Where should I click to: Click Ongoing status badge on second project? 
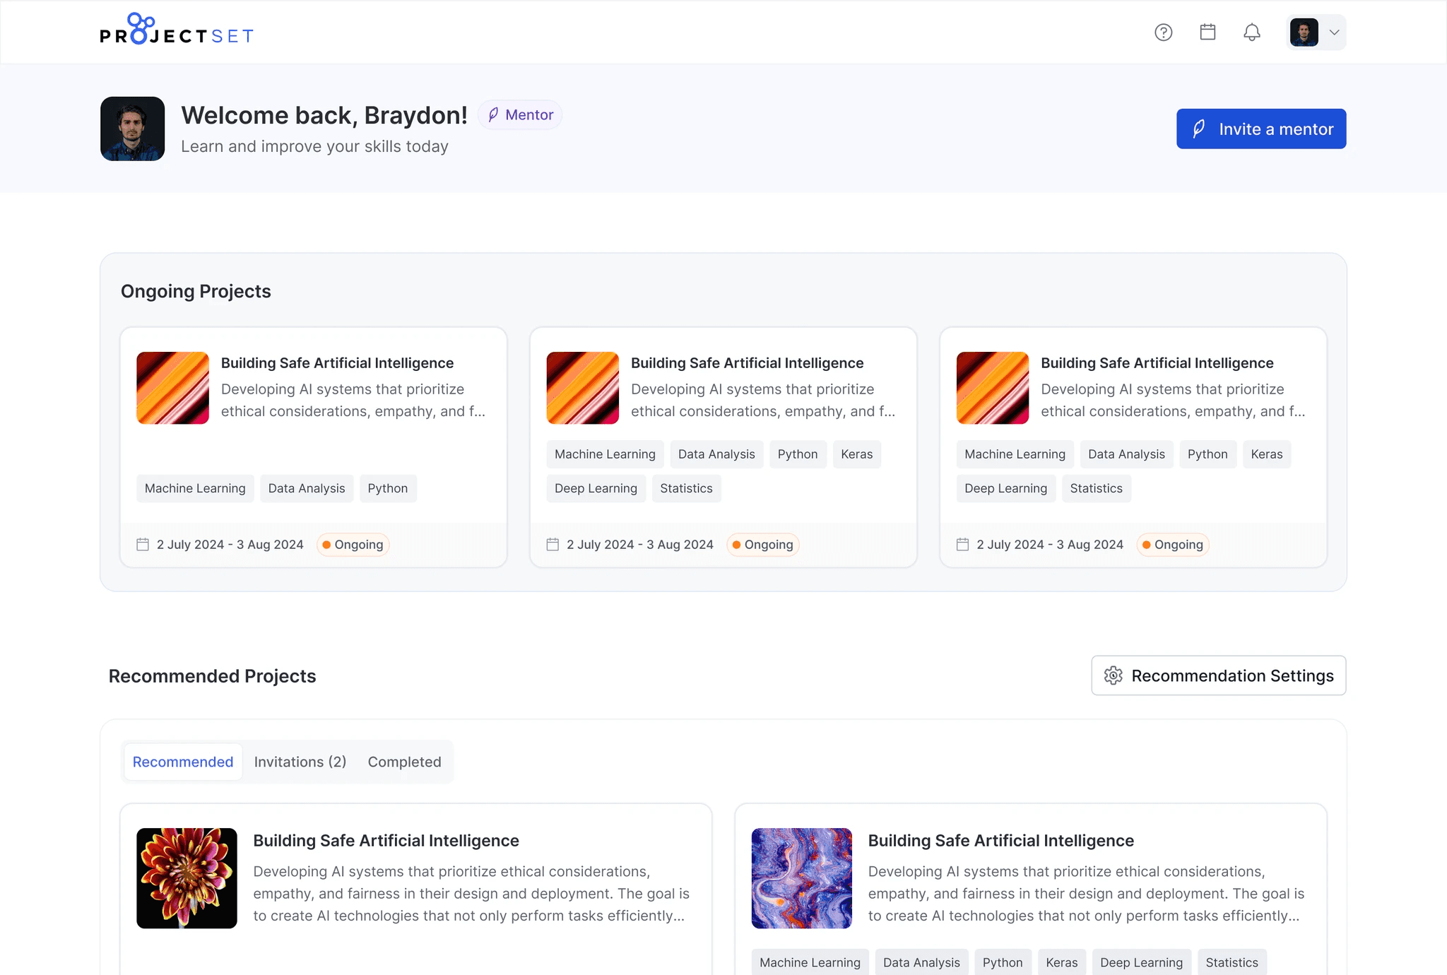(x=762, y=544)
